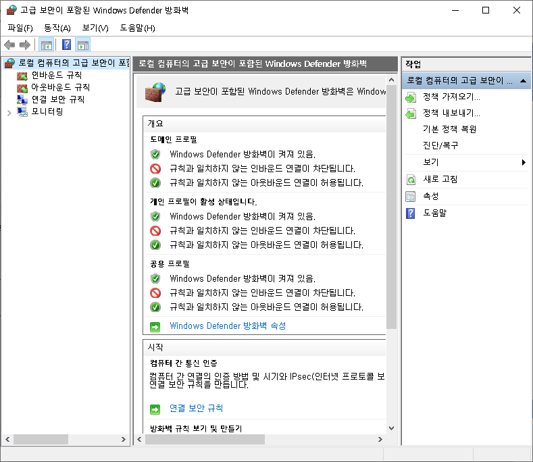This screenshot has height=462, width=533.
Task: Open the 보기(V) menu
Action: pyautogui.click(x=95, y=28)
